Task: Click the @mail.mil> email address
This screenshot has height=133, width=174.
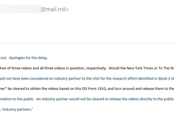Action: [55, 10]
